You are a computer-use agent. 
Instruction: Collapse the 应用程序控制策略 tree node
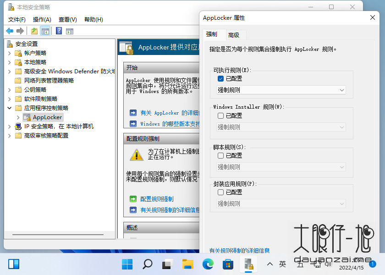(x=10, y=108)
